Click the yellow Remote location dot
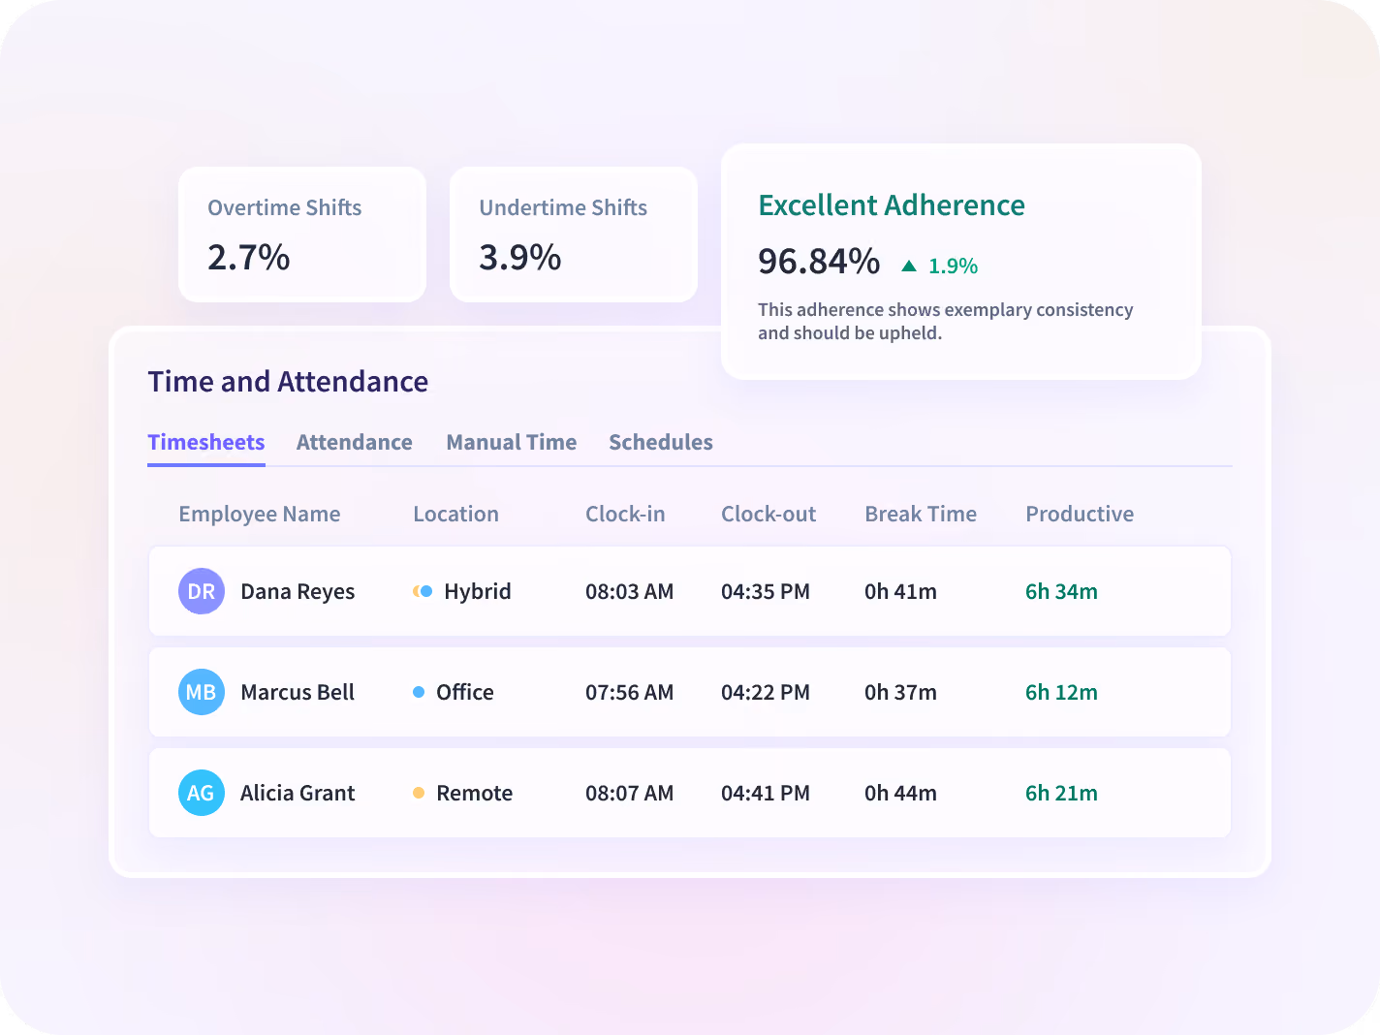 [419, 793]
